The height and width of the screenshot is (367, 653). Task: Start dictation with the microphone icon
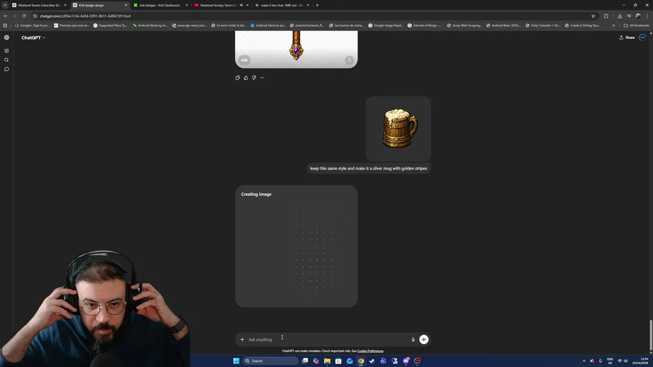pos(413,339)
